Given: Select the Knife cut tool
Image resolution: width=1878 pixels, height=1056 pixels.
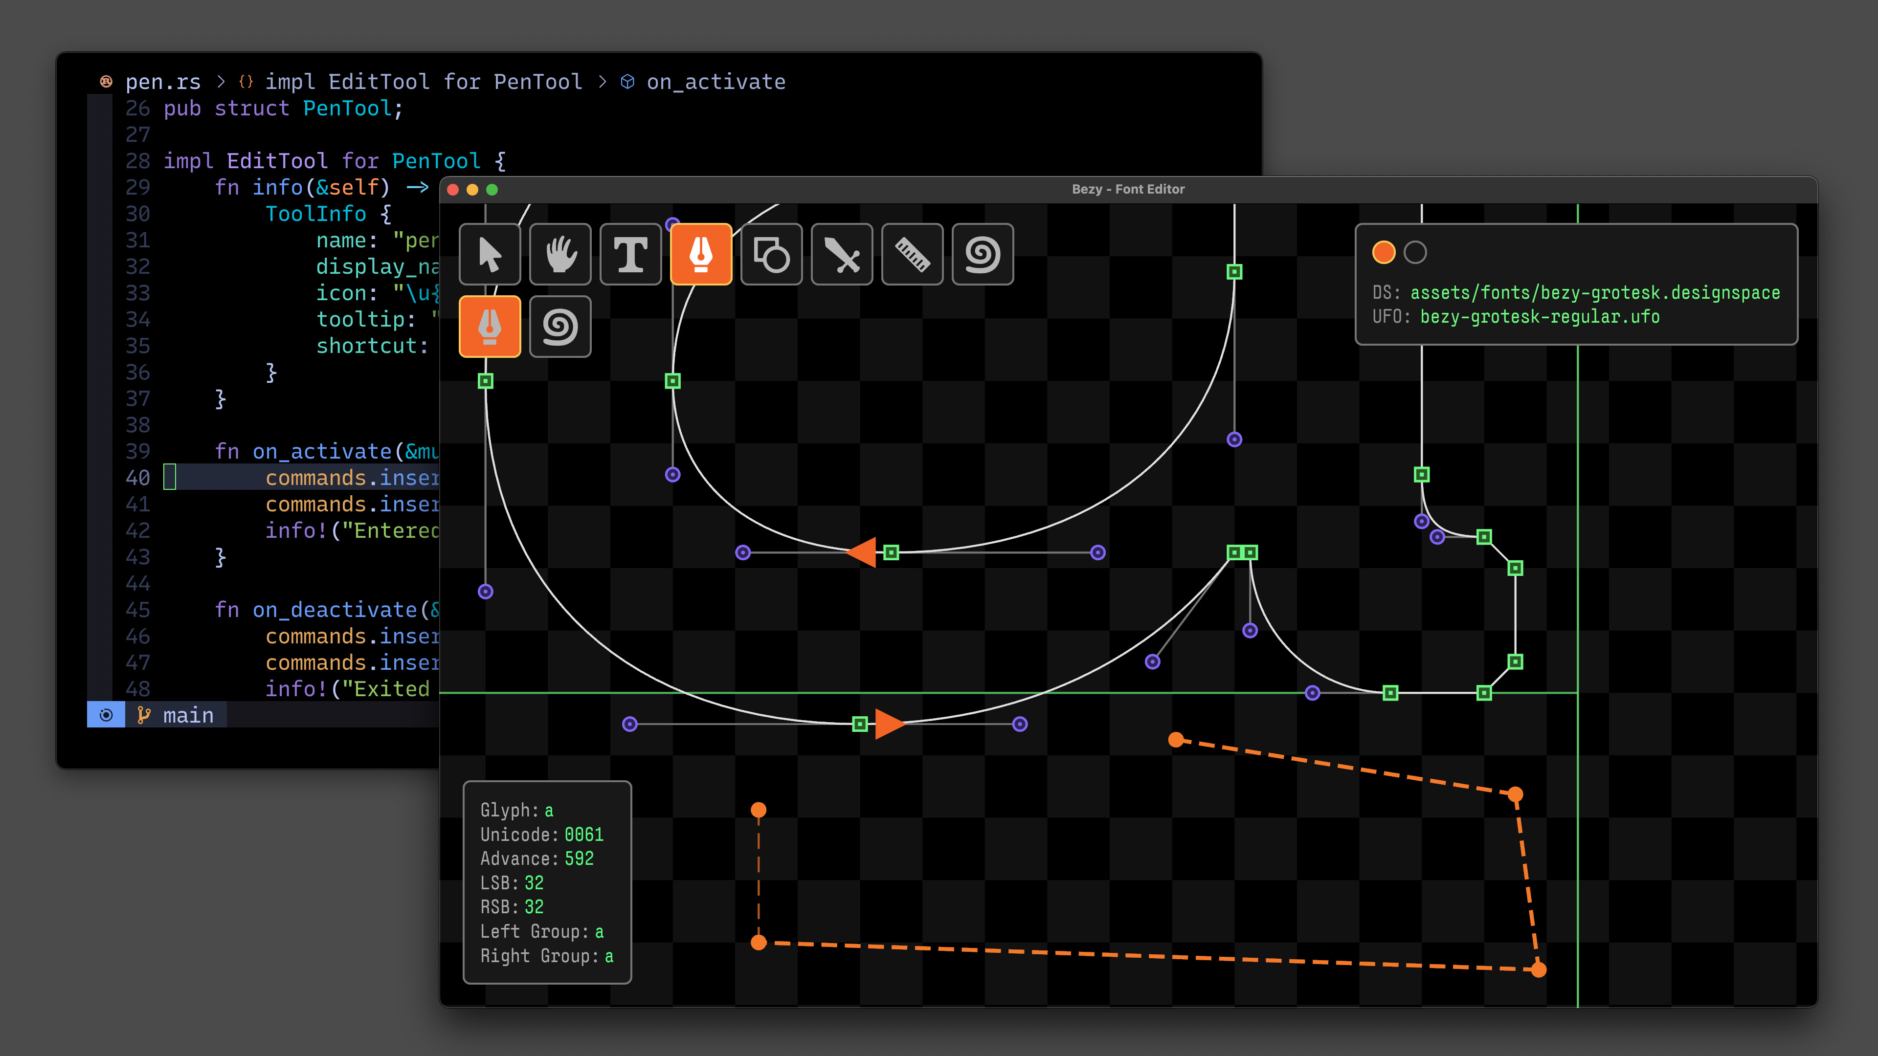Looking at the screenshot, I should click(x=841, y=254).
